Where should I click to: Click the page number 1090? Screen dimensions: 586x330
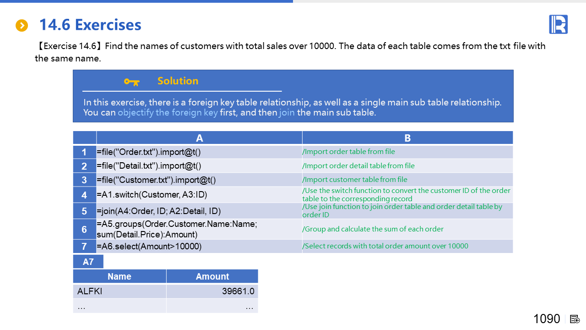click(547, 319)
